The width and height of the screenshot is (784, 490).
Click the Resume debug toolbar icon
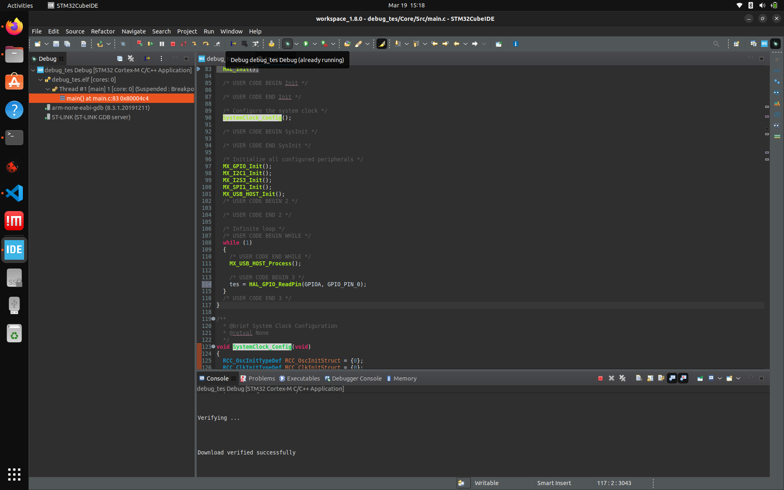click(x=150, y=44)
